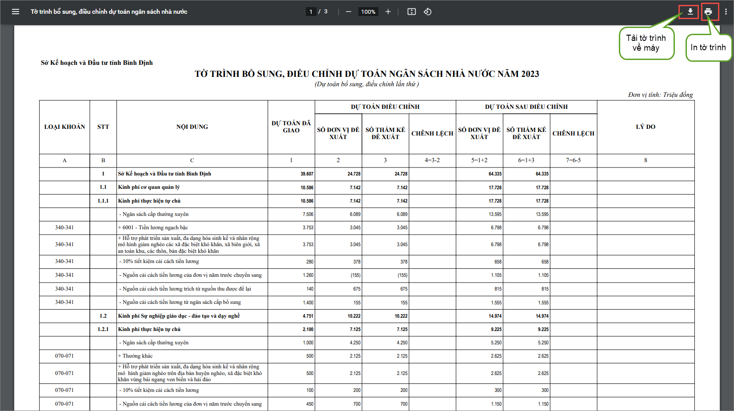Screen dimensions: 734x411
Task: Click the document title in the toolbar
Action: pos(109,12)
